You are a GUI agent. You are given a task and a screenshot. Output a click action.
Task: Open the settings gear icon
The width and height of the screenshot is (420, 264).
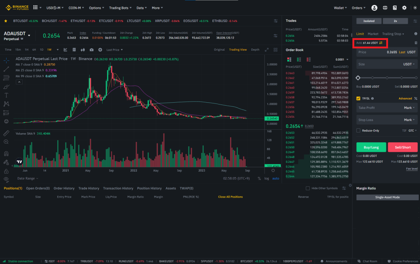pyautogui.click(x=404, y=8)
